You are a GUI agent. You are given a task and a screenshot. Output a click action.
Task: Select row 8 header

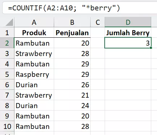(x=7, y=106)
